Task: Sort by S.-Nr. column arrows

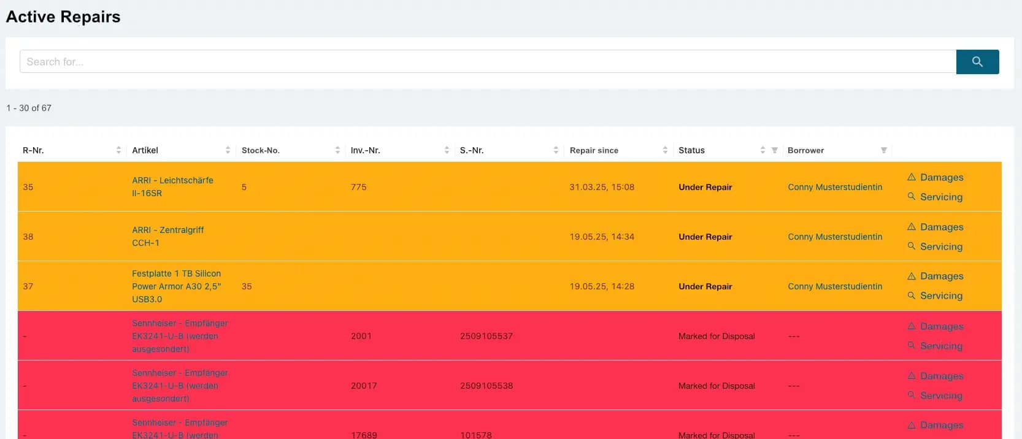Action: [556, 150]
